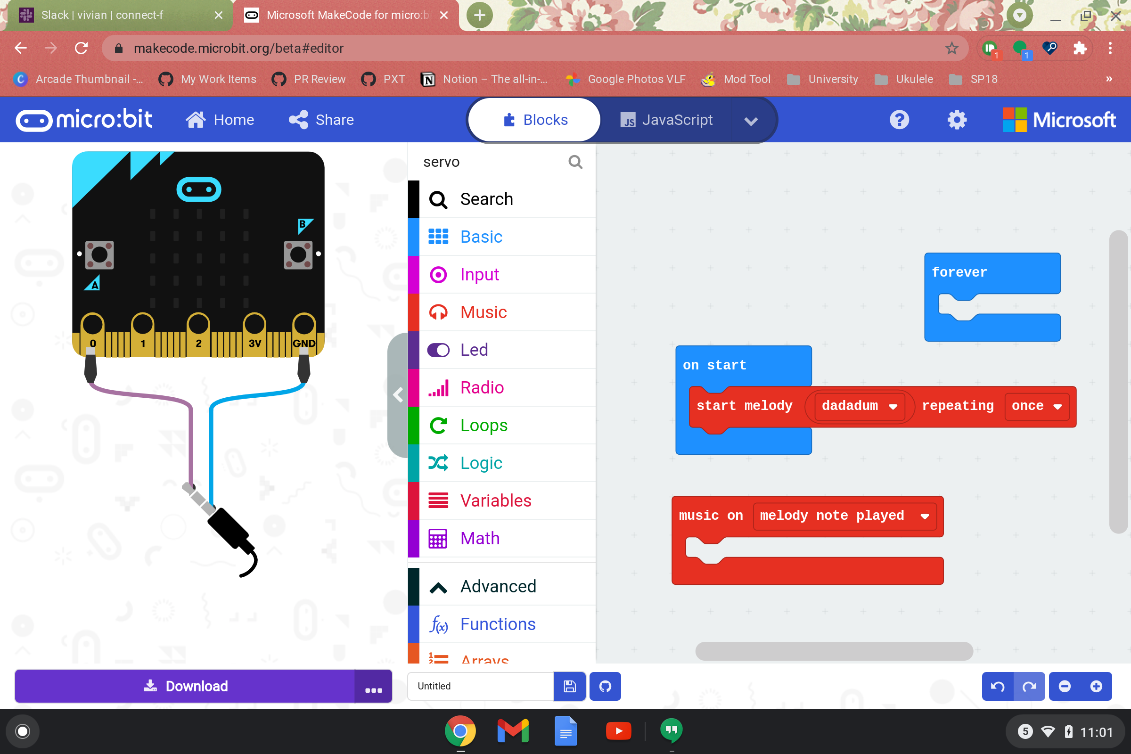
Task: Switch to Blocks editor view
Action: 535,120
